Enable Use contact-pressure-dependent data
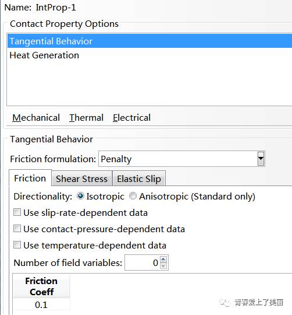 click(x=17, y=229)
